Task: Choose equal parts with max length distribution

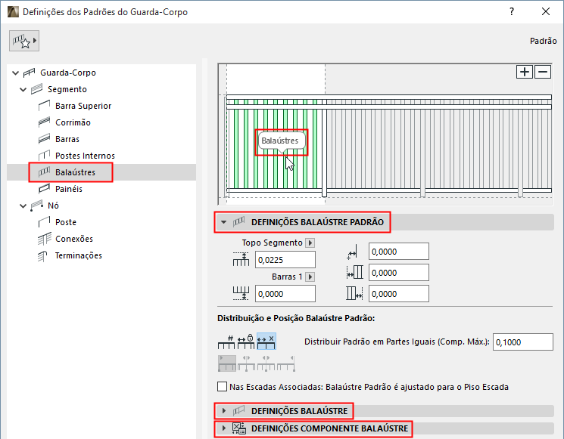Action: 266,342
